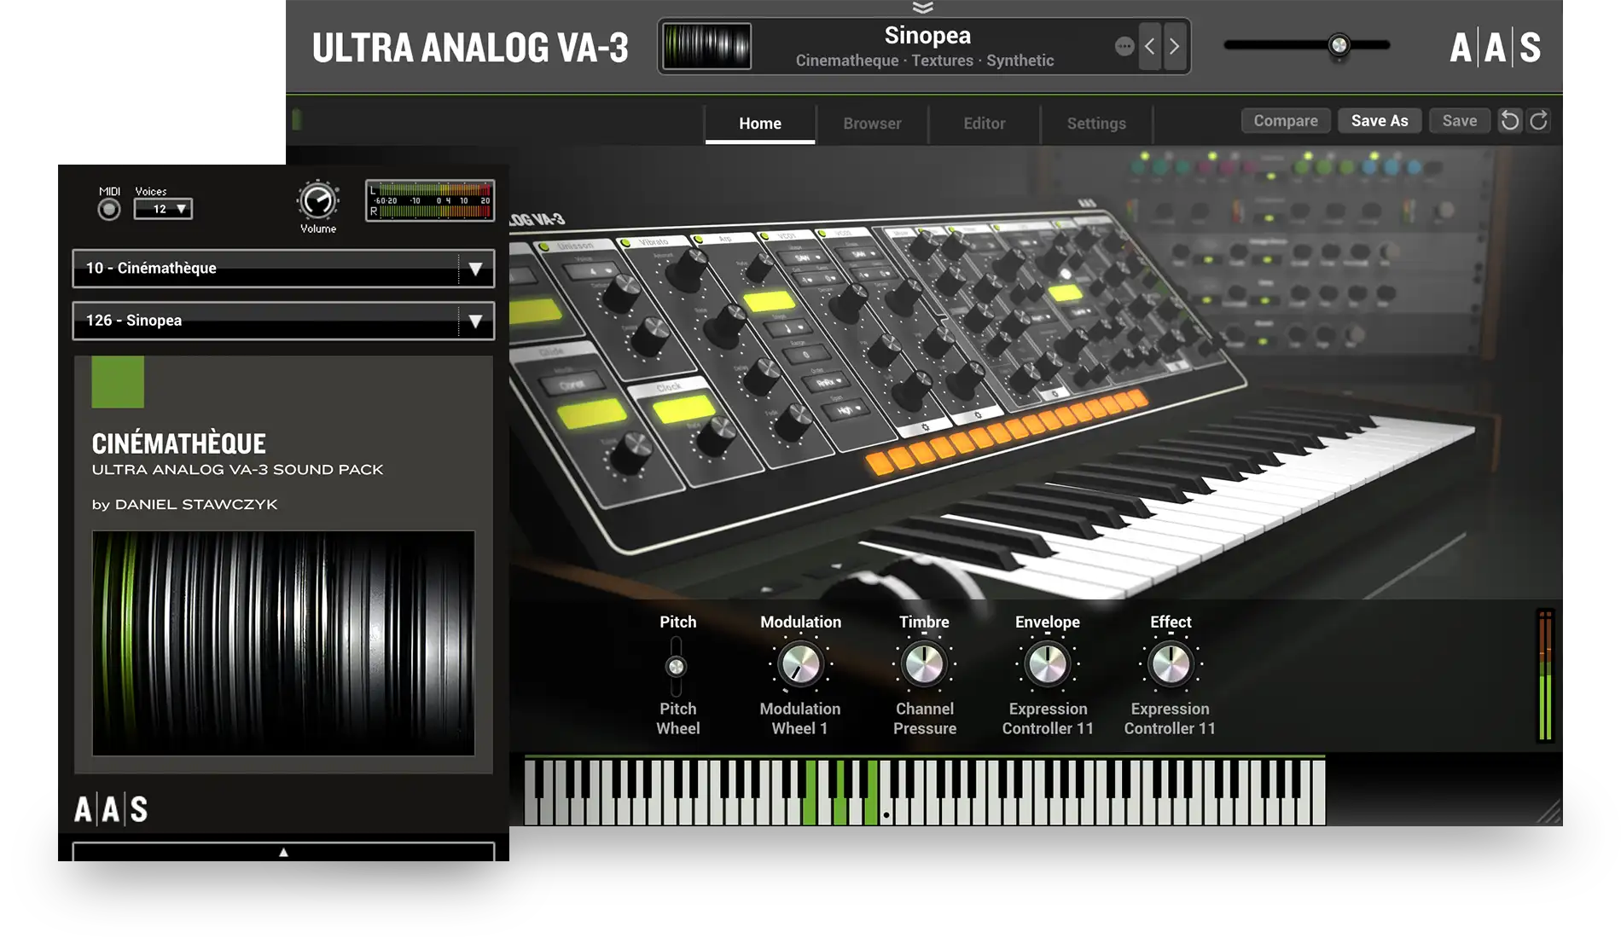
Task: Click the Save As button
Action: tap(1379, 121)
